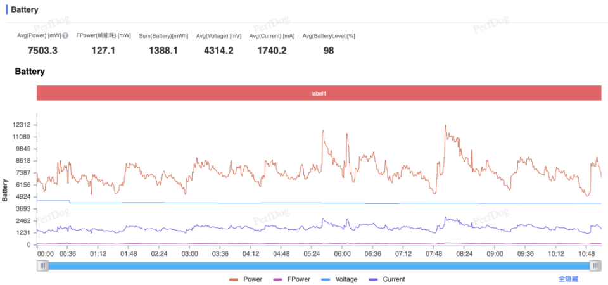Click the FPower value 127.1

tap(103, 51)
